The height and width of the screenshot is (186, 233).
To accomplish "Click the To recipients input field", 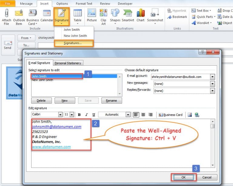I will 135,45.
